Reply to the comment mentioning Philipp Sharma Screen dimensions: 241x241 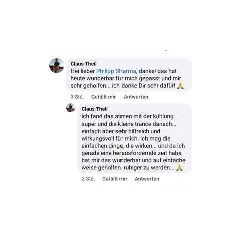coord(136,97)
